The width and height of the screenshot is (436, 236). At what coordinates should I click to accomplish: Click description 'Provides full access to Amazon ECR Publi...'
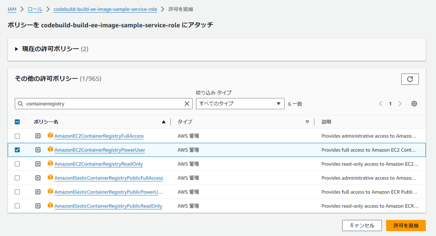pyautogui.click(x=369, y=192)
